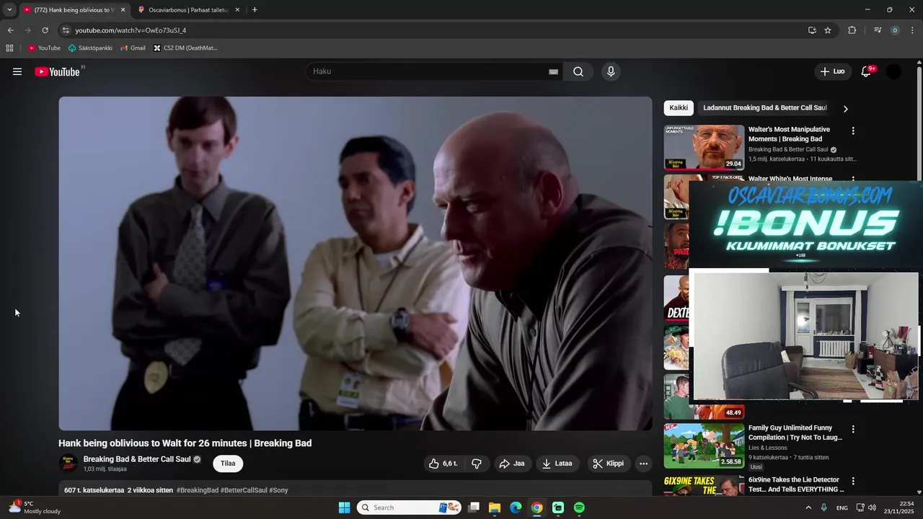
Task: View site information icon in address bar
Action: [66, 30]
